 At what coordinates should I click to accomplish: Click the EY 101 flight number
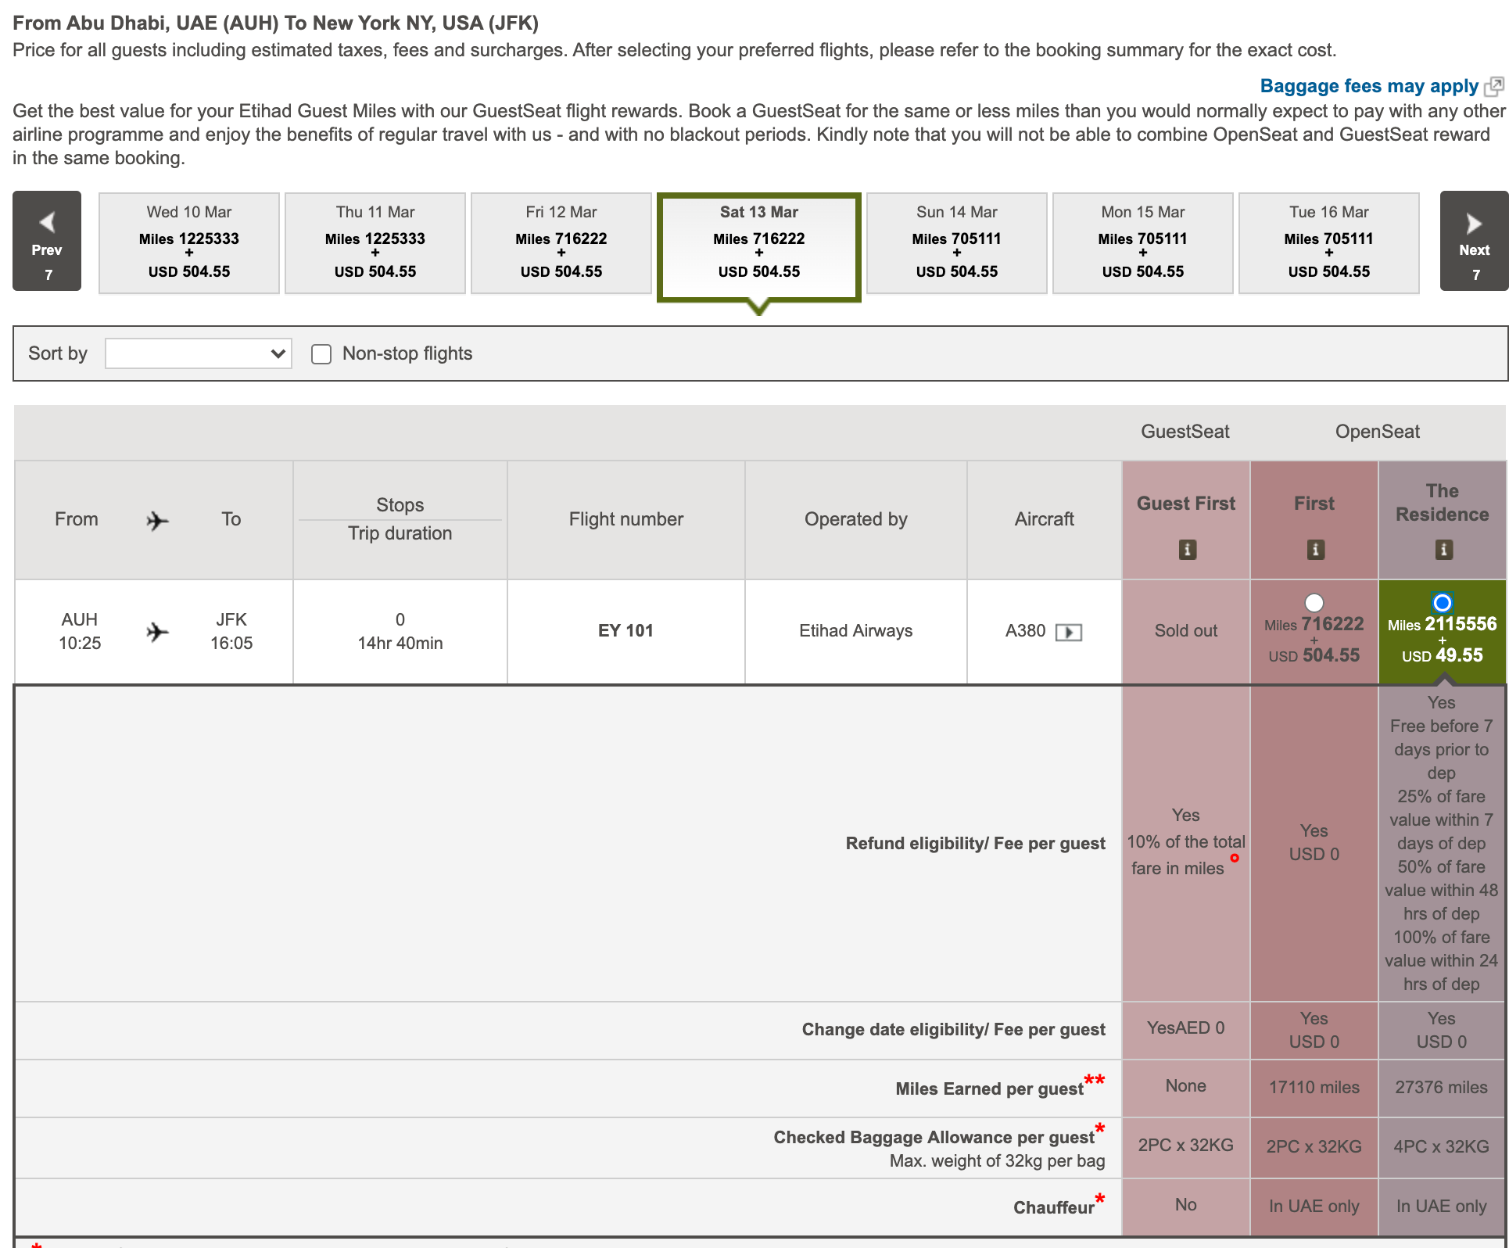coord(625,630)
